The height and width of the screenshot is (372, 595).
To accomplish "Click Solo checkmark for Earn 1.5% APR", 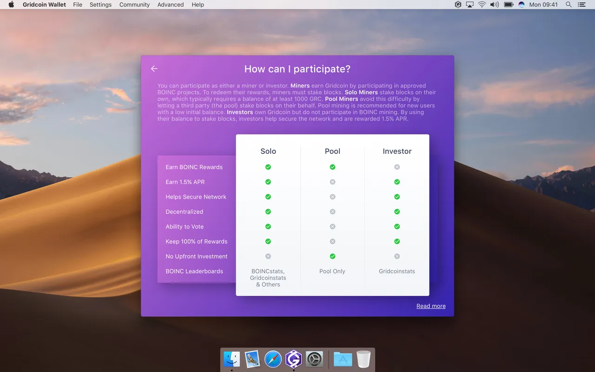I will click(x=268, y=182).
